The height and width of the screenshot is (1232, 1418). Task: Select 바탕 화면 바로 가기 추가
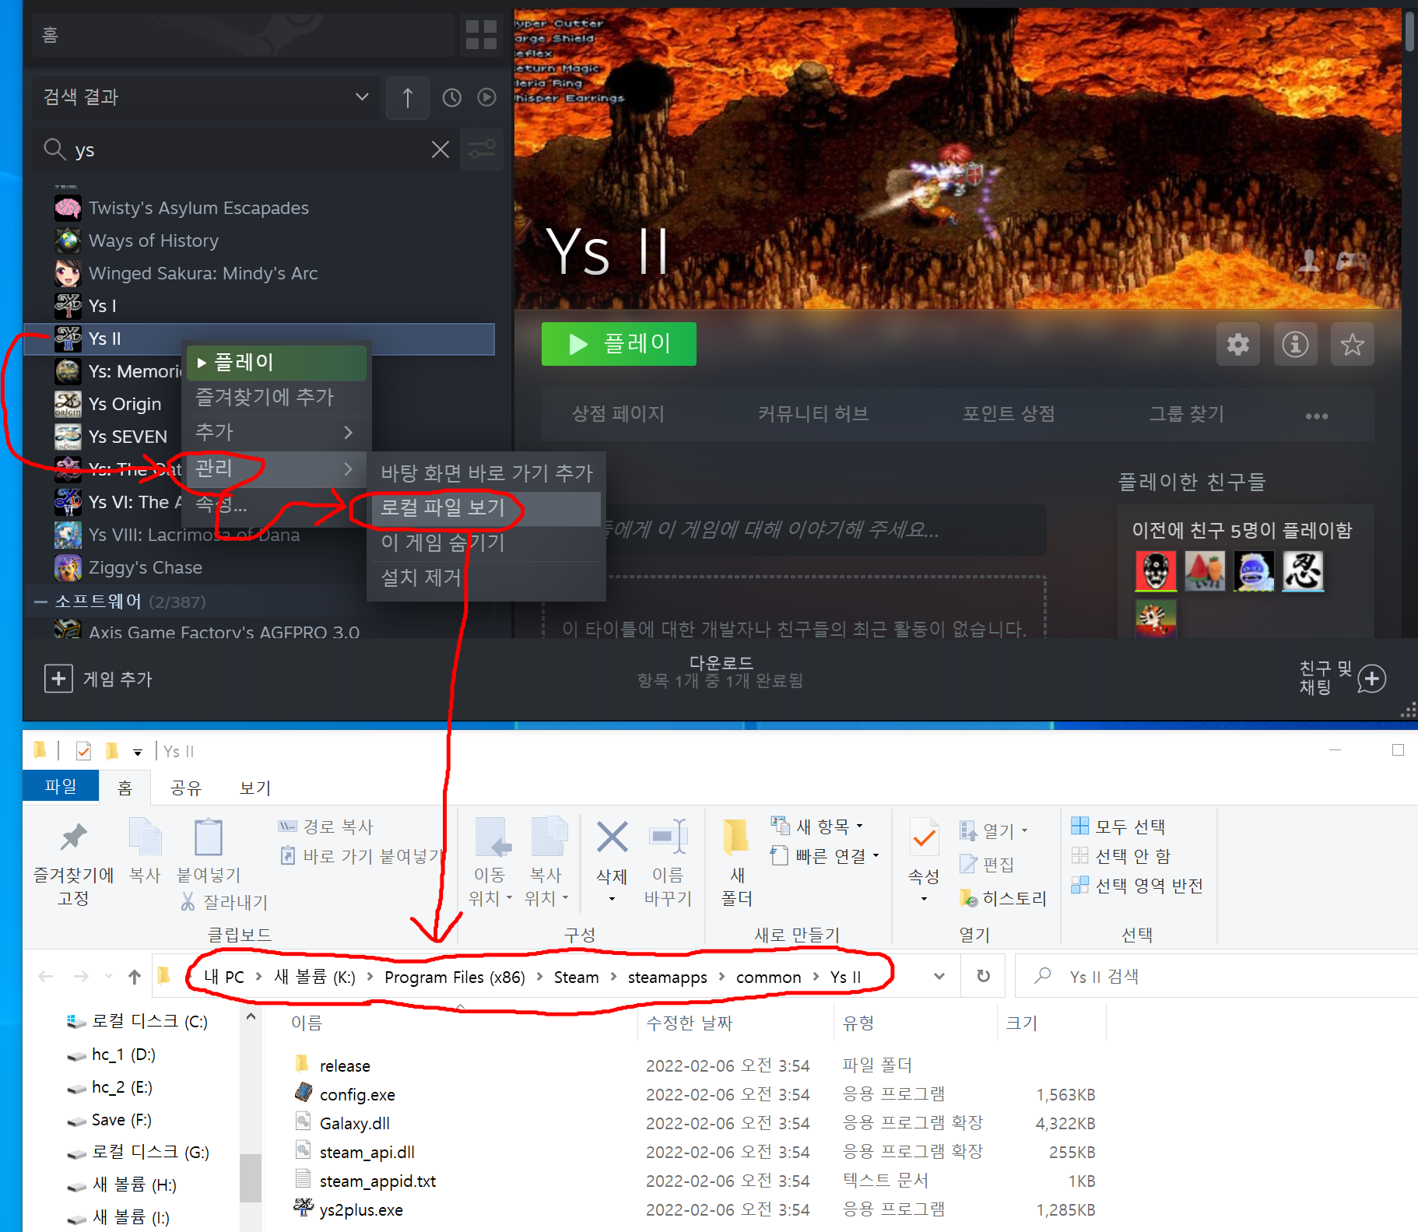click(x=486, y=472)
